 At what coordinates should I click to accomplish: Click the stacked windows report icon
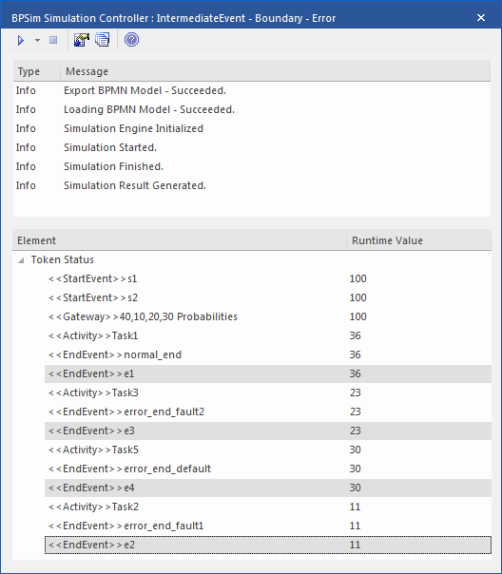[x=103, y=40]
